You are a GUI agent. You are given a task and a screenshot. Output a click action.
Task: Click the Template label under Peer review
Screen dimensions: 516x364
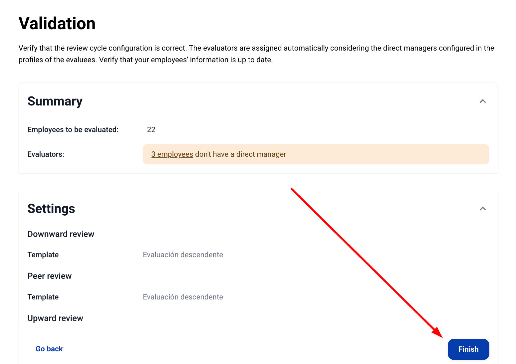pos(43,297)
